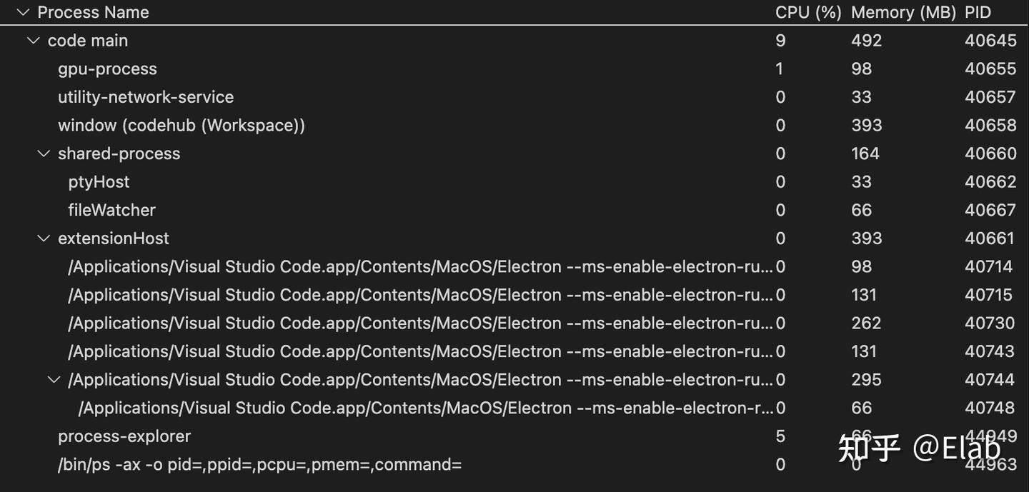Screen dimensions: 1029x492
Task: Click the Process Name column header
Action: pos(93,11)
